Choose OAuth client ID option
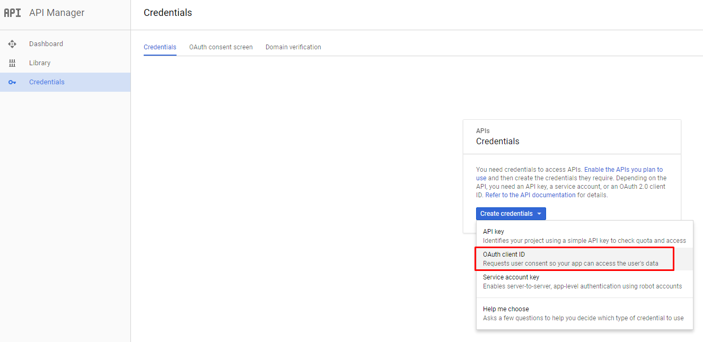This screenshot has height=342, width=703. 585,259
